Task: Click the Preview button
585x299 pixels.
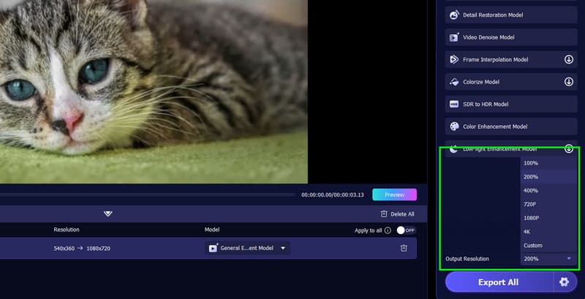Action: pos(394,194)
